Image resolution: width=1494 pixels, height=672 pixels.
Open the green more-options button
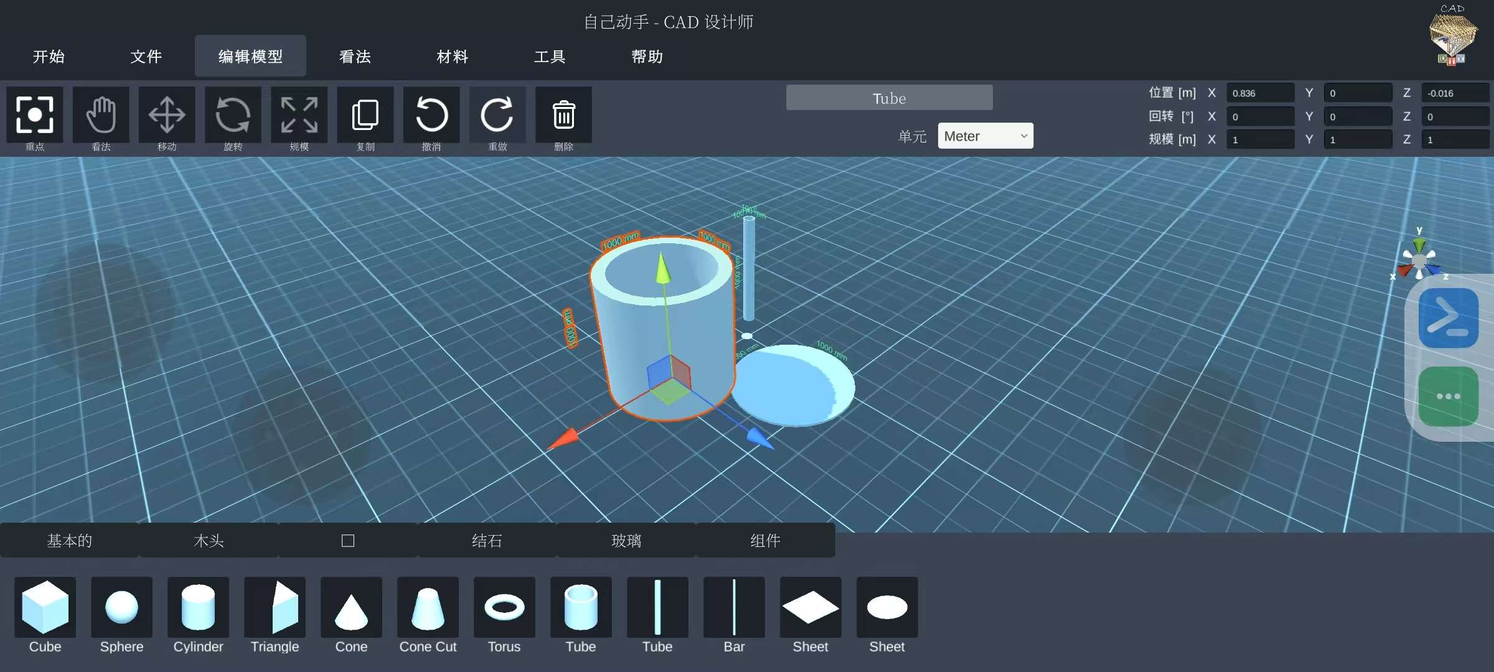[1448, 396]
